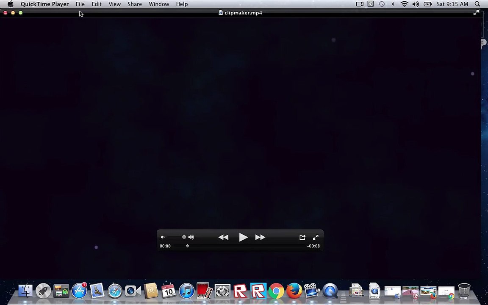Toggle the remaining time -00:08 display
Image resolution: width=488 pixels, height=305 pixels.
tap(313, 246)
